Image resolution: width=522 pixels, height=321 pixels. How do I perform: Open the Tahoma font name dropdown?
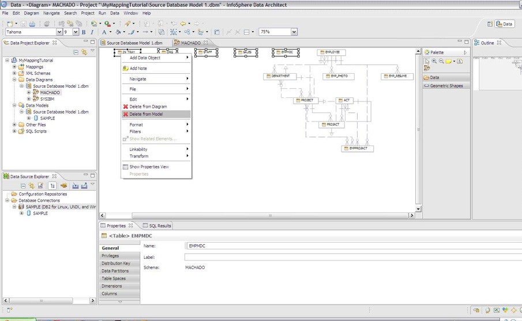(58, 32)
